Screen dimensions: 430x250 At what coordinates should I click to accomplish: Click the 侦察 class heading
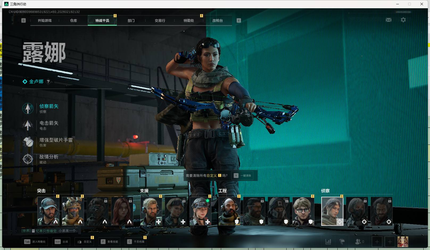pyautogui.click(x=325, y=191)
